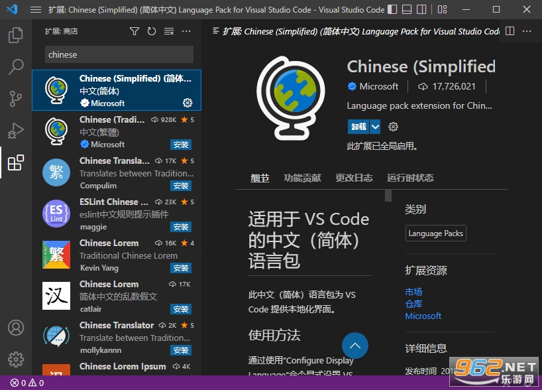Open the Search view in activity bar
Screen dimensions: 542x390
(x=15, y=66)
